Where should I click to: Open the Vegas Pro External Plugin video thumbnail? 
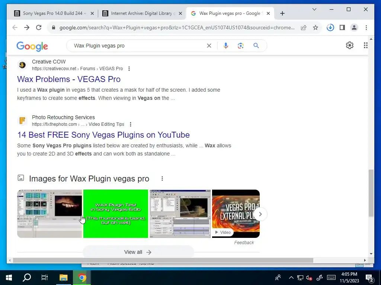(236, 214)
